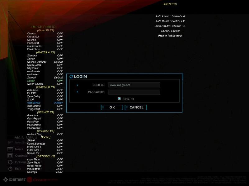Click the K2 Network logo
Viewport: 249px width, 186px height.
14,179
